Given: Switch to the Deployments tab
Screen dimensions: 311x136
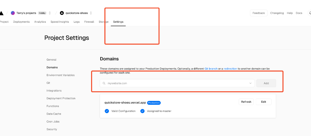Looking at the screenshot, I should tap(21, 22).
